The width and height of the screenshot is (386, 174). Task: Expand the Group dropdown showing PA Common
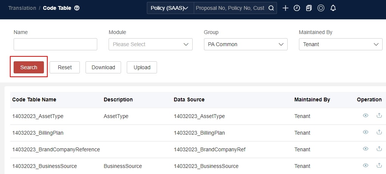[245, 44]
